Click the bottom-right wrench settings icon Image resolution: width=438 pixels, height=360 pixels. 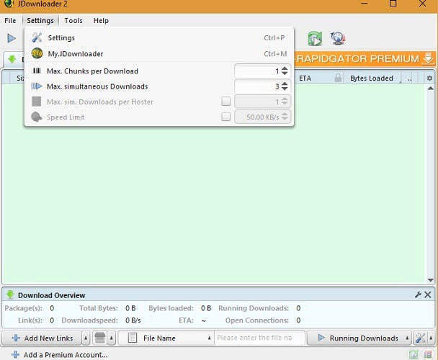click(x=421, y=338)
